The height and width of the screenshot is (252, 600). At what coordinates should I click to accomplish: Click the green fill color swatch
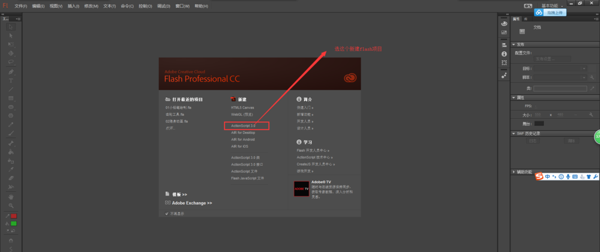14,223
